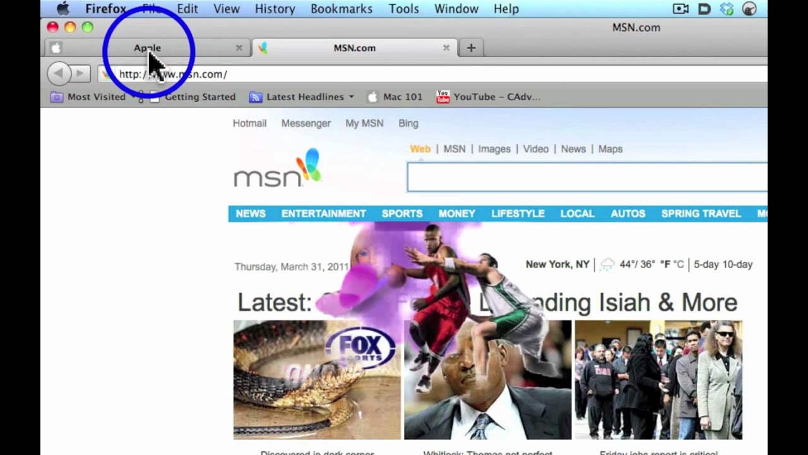Switch temperature to °C
The width and height of the screenshot is (808, 455).
click(x=679, y=264)
